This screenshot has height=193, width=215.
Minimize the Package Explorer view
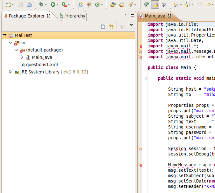pyautogui.click(x=127, y=15)
